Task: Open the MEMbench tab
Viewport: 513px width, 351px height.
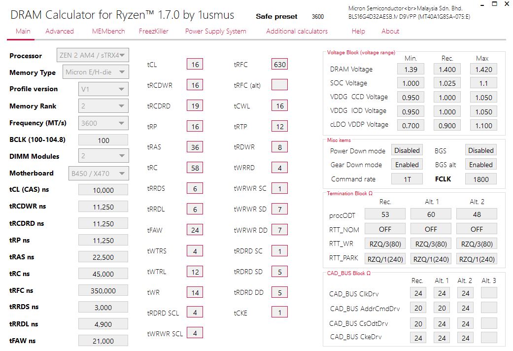Action: (x=108, y=31)
